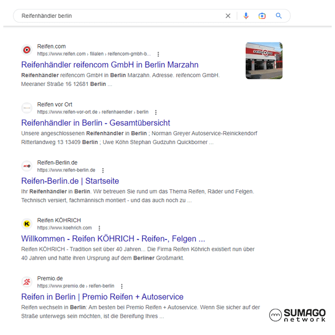The height and width of the screenshot is (335, 335).
Task: Open Reifen vor Ort favicon icon
Action: 27,108
